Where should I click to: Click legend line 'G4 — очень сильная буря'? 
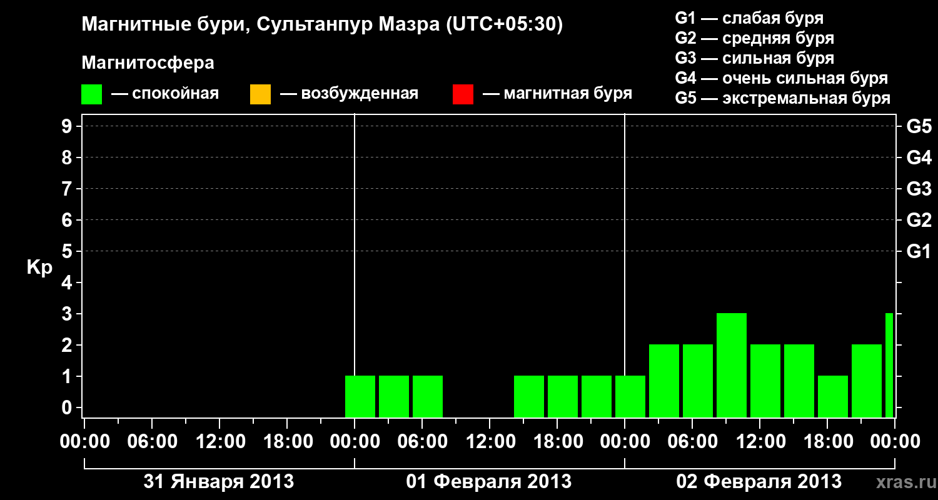(x=782, y=78)
